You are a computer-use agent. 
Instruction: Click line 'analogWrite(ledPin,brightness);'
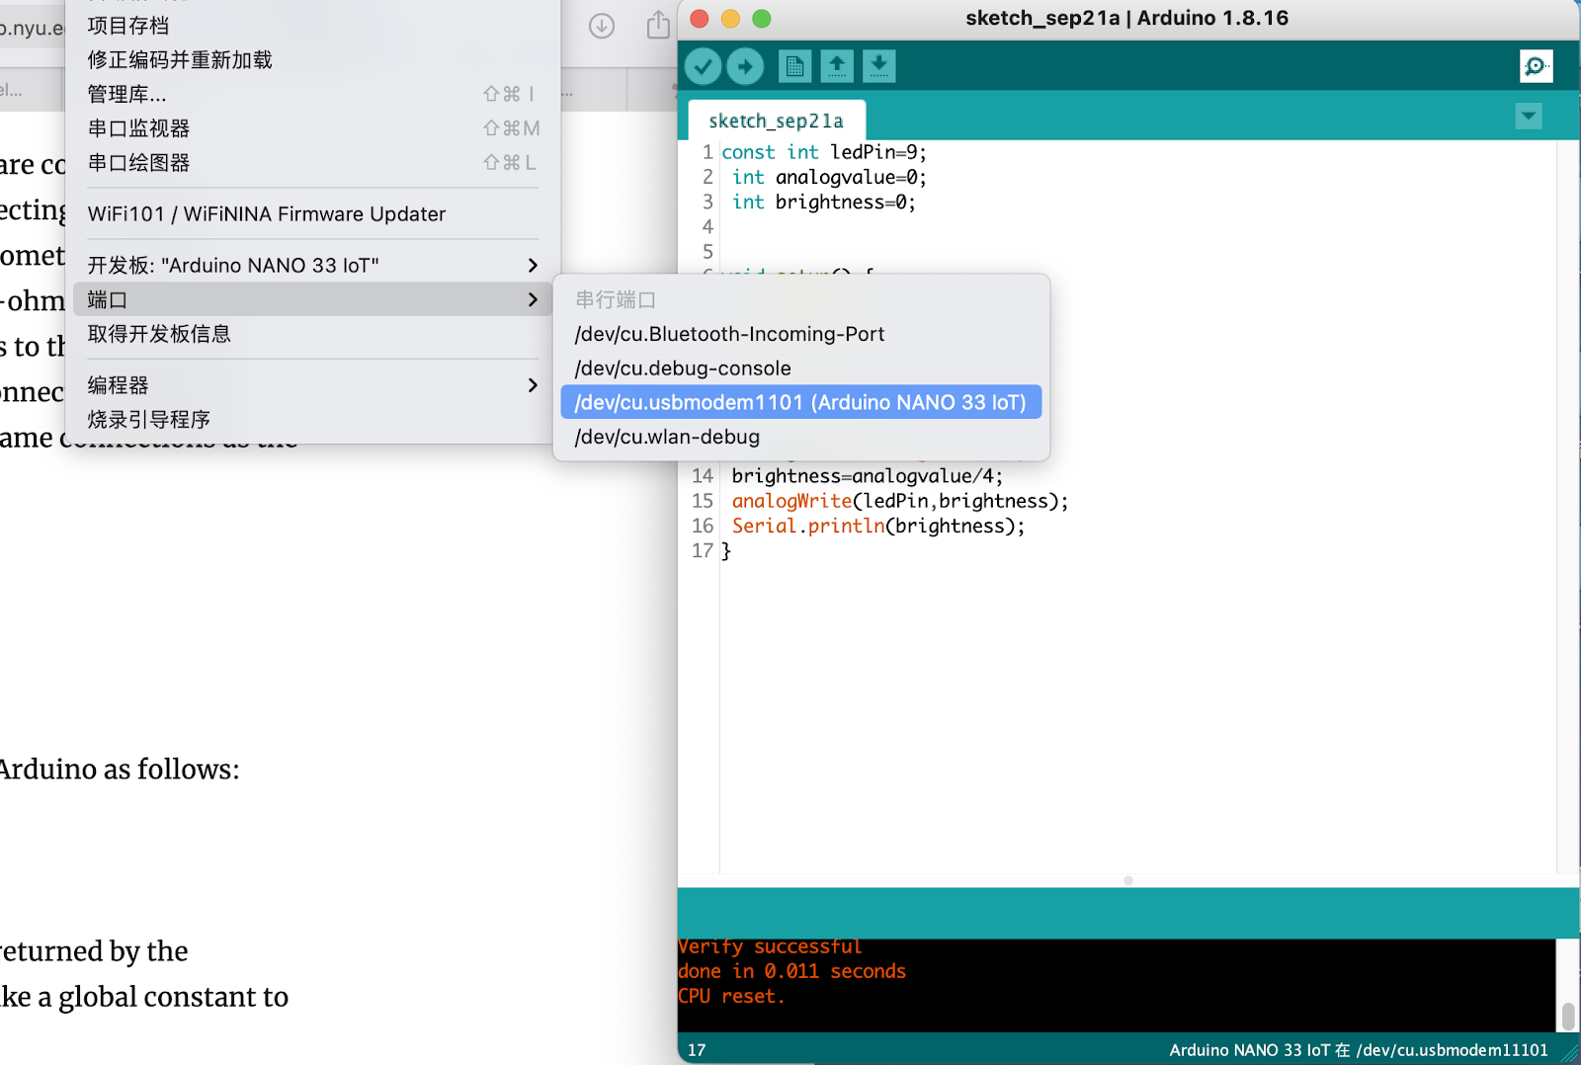899,501
